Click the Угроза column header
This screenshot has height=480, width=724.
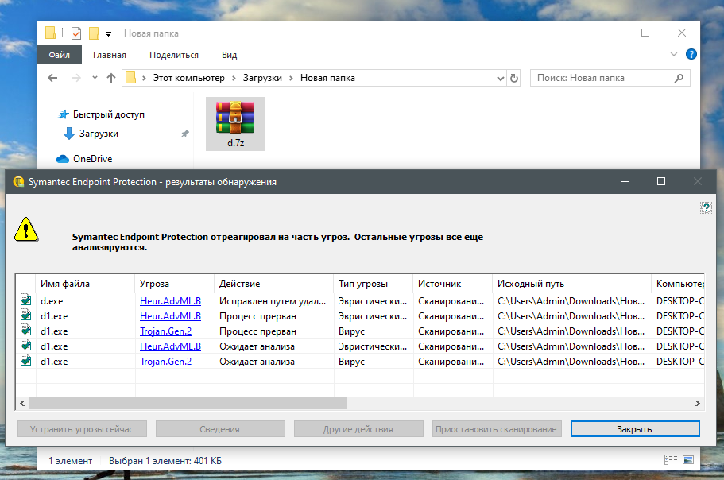pyautogui.click(x=175, y=284)
